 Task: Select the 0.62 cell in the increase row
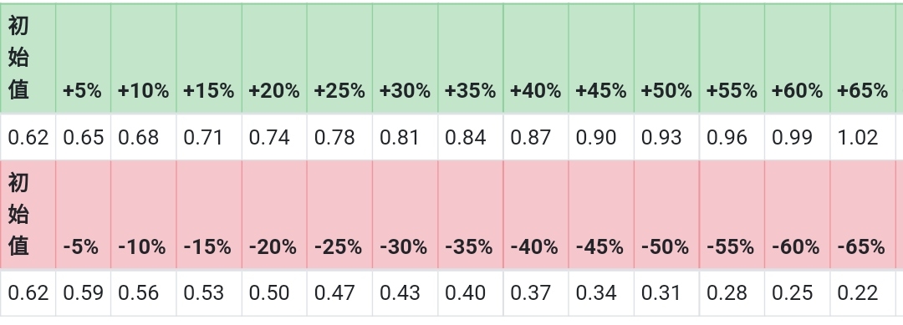(x=28, y=138)
